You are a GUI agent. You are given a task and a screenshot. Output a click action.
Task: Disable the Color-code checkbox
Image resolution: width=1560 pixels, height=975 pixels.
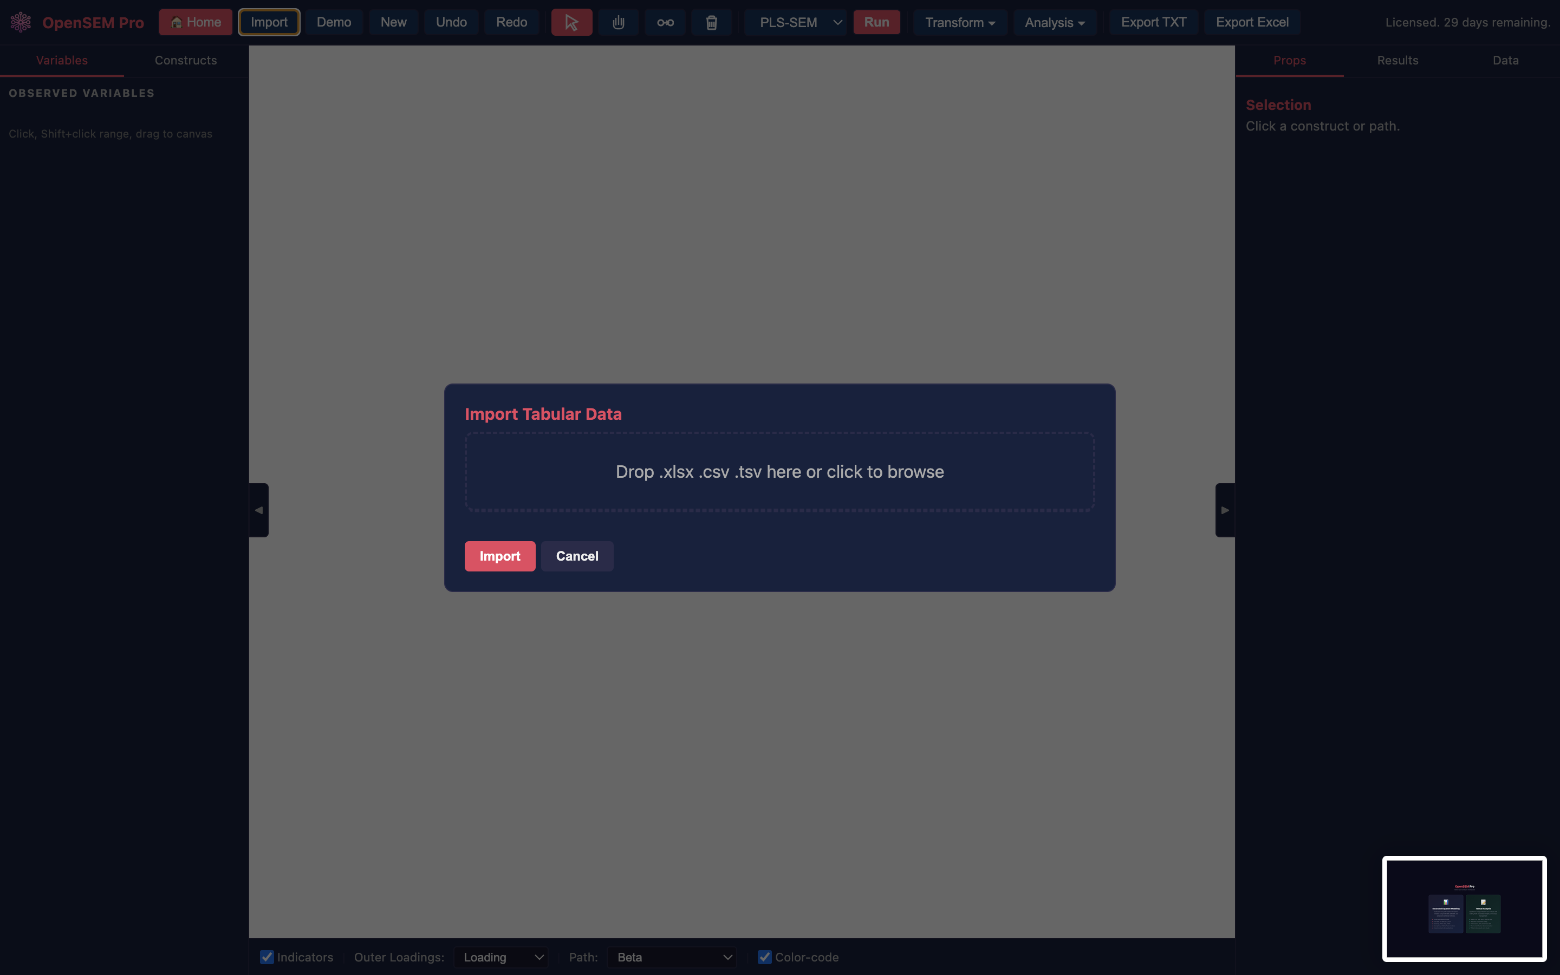click(x=764, y=957)
